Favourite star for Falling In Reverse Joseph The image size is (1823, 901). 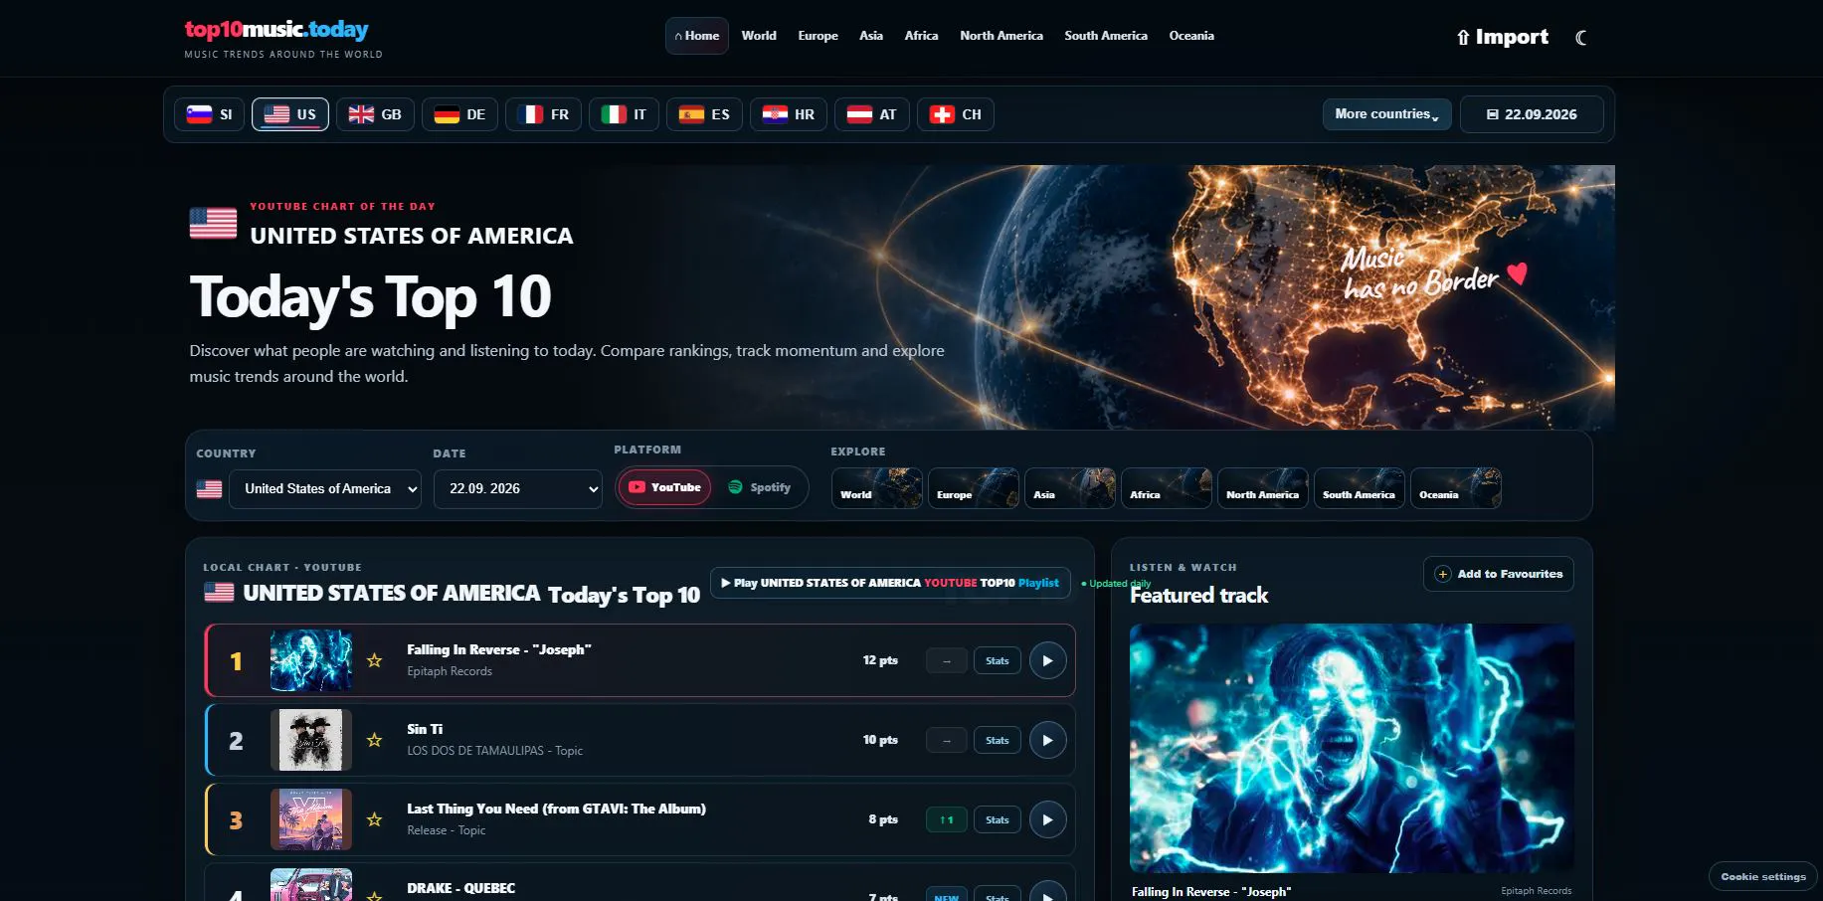[374, 660]
